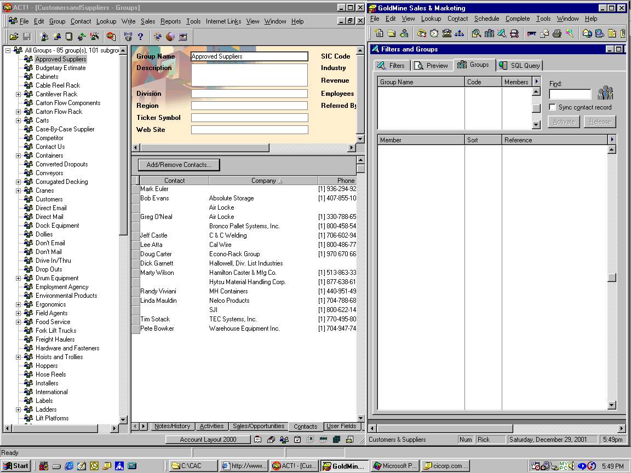This screenshot has height=473, width=631.
Task: Click the notepad icon in ACT! toolbar
Action: click(69, 37)
